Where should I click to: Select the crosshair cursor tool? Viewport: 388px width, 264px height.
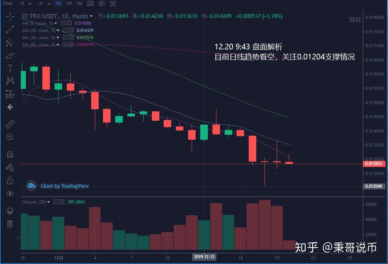click(x=10, y=16)
